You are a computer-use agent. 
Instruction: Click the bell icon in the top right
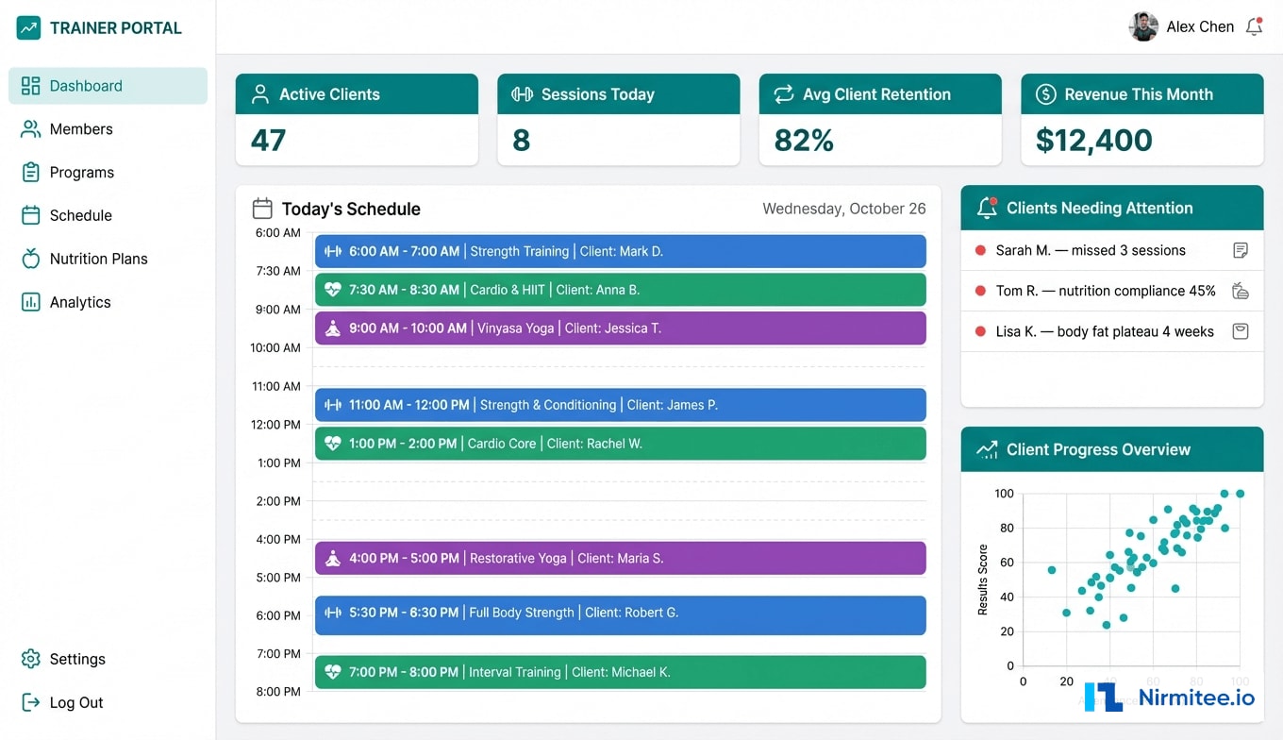pyautogui.click(x=1255, y=26)
